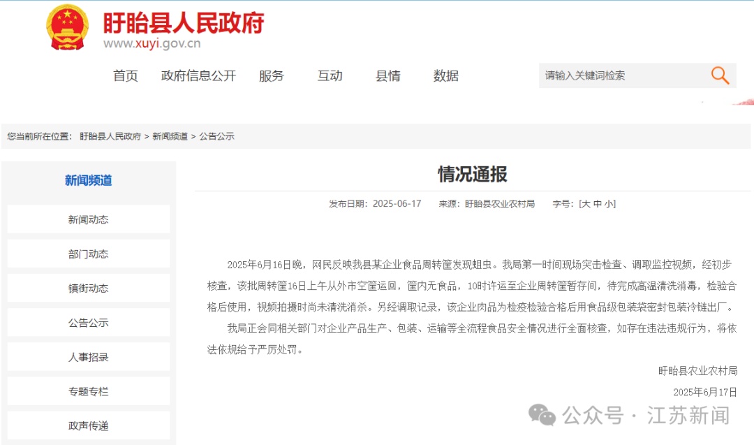This screenshot has height=445, width=754.
Task: Open the 服务 navigation tab
Action: (x=271, y=76)
